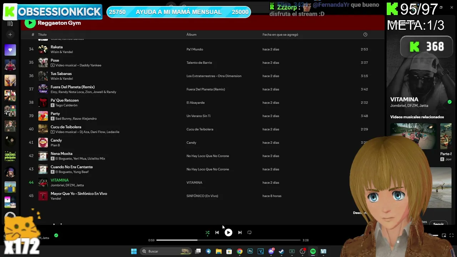
Task: Select Mayor Que Yo - Sinfónico En Vivo
Action: [79, 193]
